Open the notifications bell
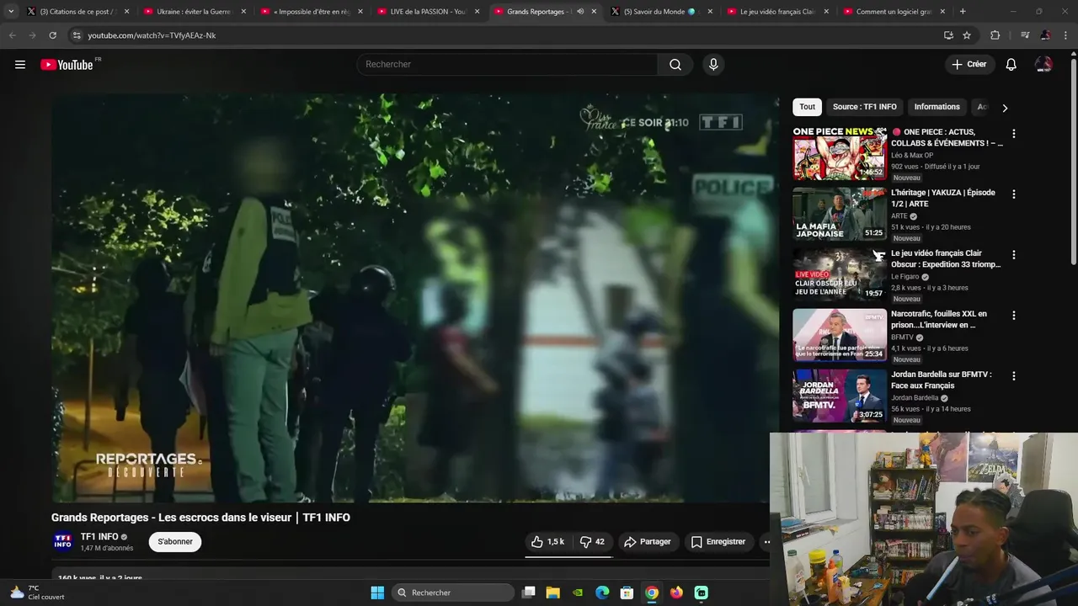This screenshot has height=606, width=1078. pyautogui.click(x=1011, y=65)
